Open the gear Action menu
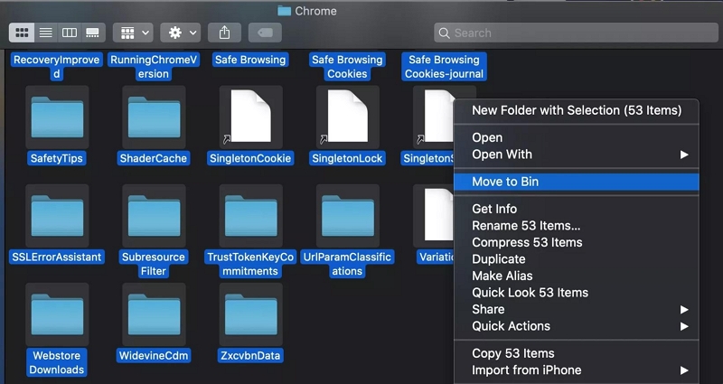 (x=180, y=33)
